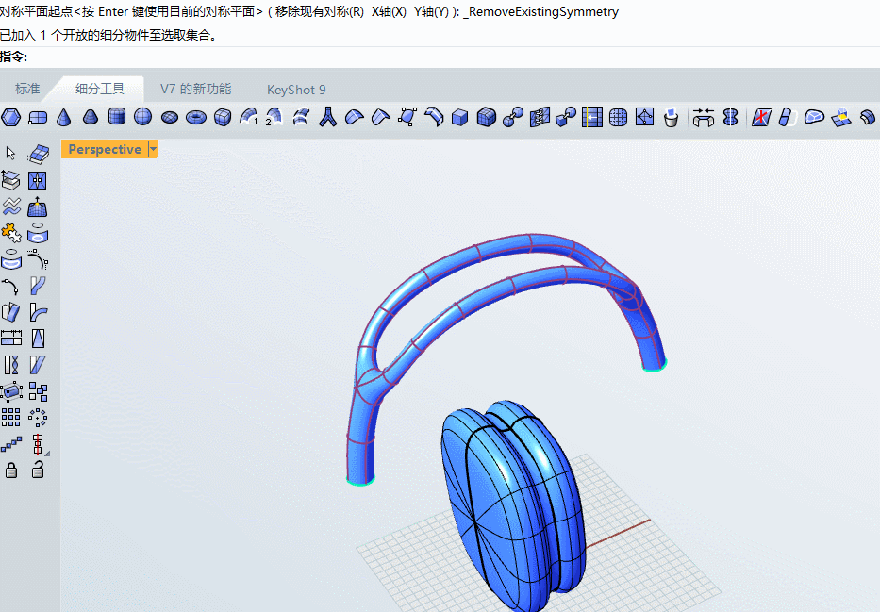
Task: Create a SubD truncated cone
Action: (91, 117)
